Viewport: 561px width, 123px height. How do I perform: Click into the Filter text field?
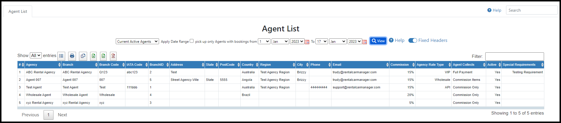click(514, 56)
